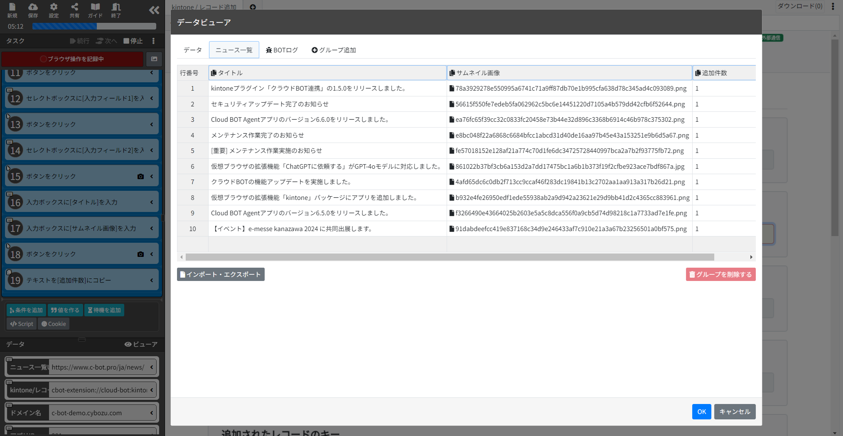Click the Cookie button
The height and width of the screenshot is (436, 843).
pos(54,324)
